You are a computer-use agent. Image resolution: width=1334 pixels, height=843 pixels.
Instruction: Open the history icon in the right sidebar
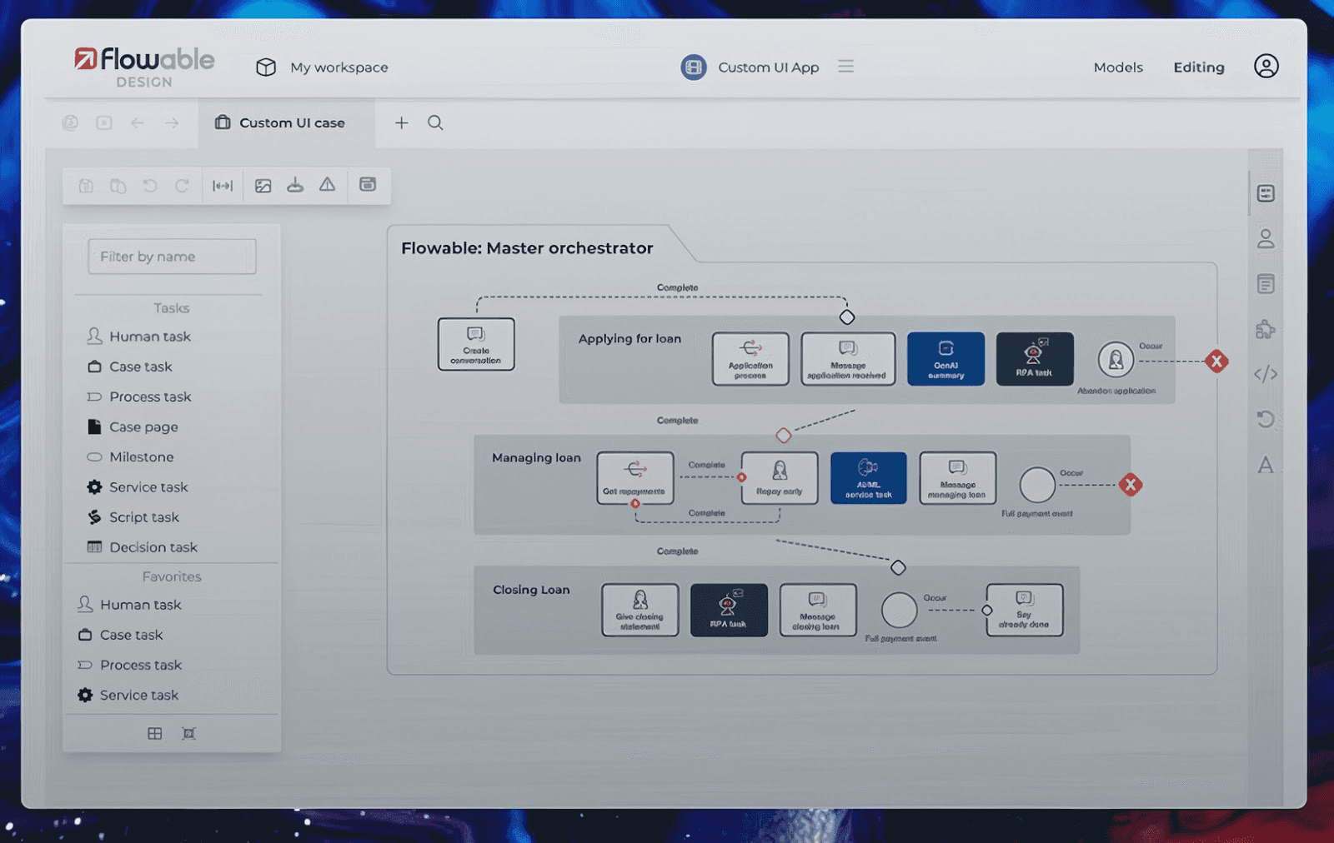point(1266,419)
